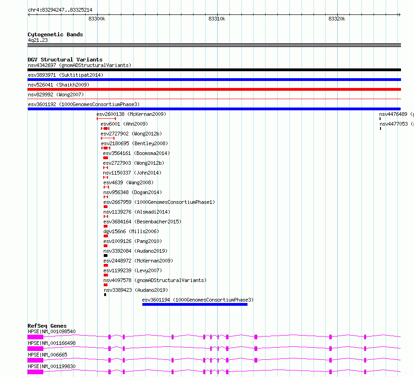Open esv2727903 (Wong2012b) label
Image resolution: width=414 pixels, height=377 pixels.
pos(134,163)
